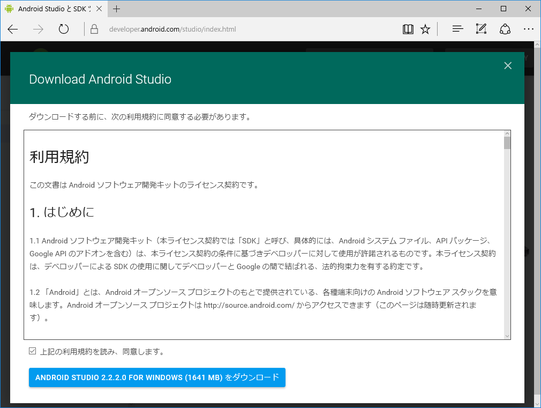Image resolution: width=541 pixels, height=408 pixels.
Task: Reload the page with the refresh icon
Action: tap(64, 29)
